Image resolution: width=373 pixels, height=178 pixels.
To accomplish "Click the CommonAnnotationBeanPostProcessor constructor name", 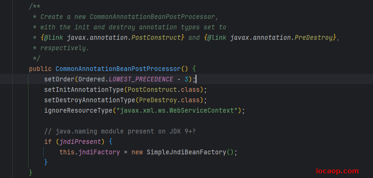I will (x=118, y=69).
